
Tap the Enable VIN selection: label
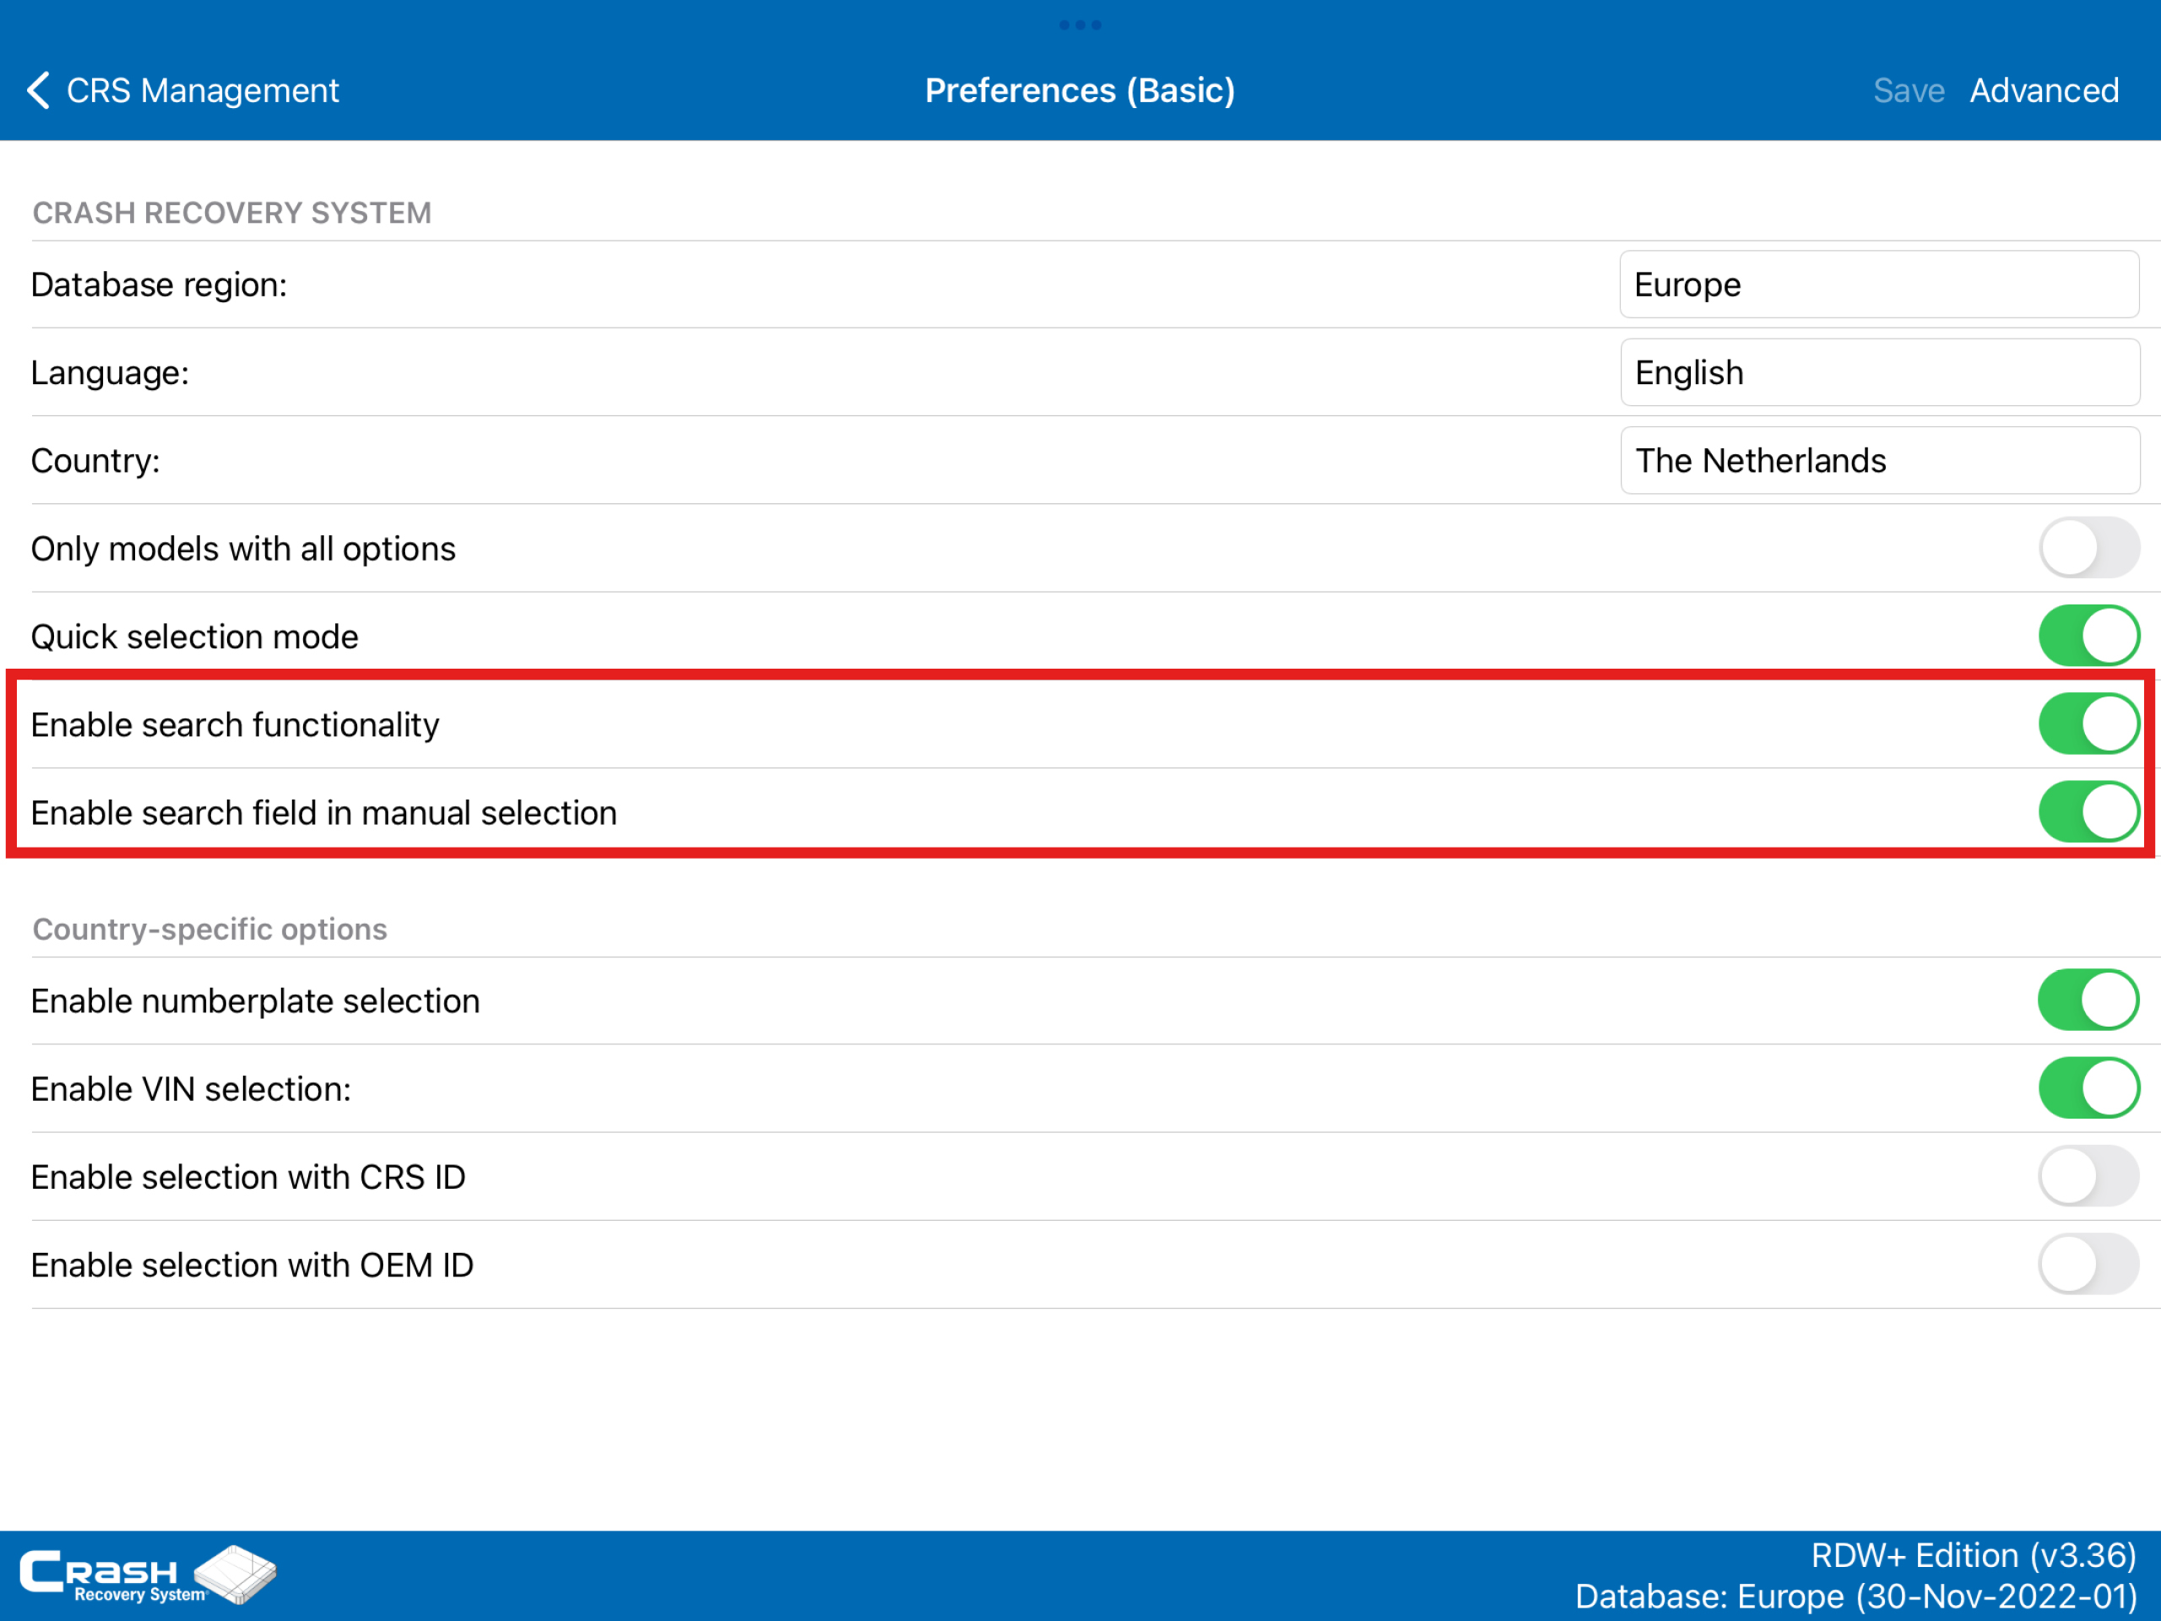tap(191, 1088)
